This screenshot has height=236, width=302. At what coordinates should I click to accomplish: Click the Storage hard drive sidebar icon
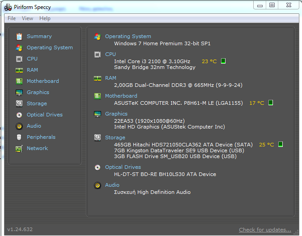click(19, 103)
